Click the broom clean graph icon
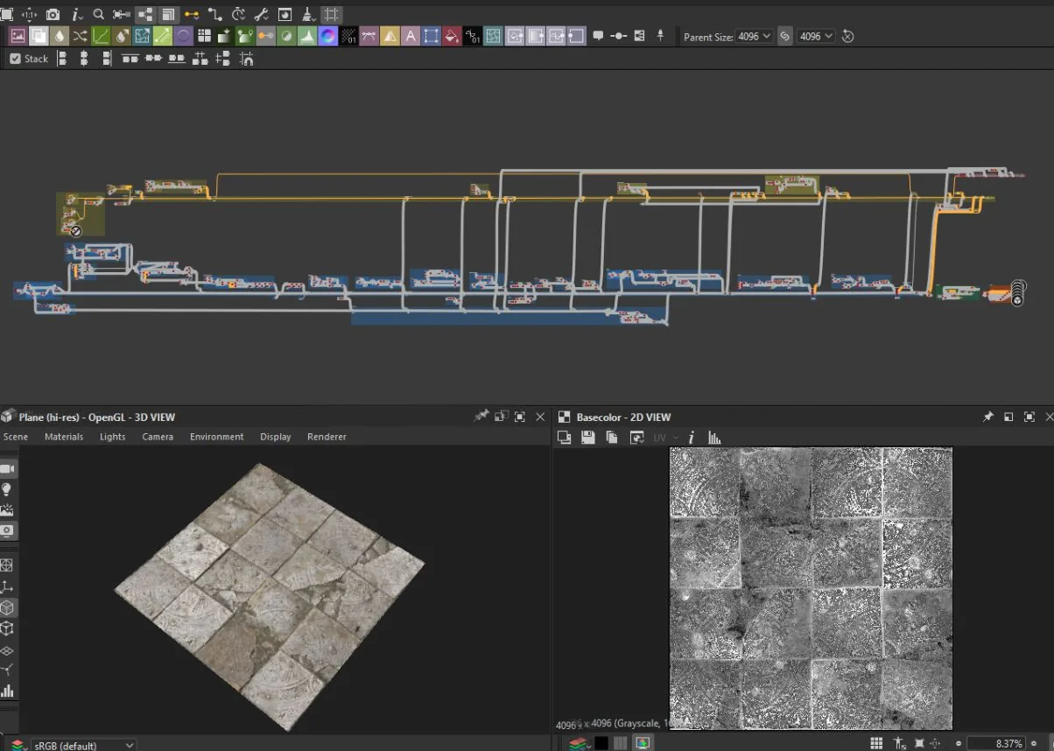 click(x=308, y=14)
